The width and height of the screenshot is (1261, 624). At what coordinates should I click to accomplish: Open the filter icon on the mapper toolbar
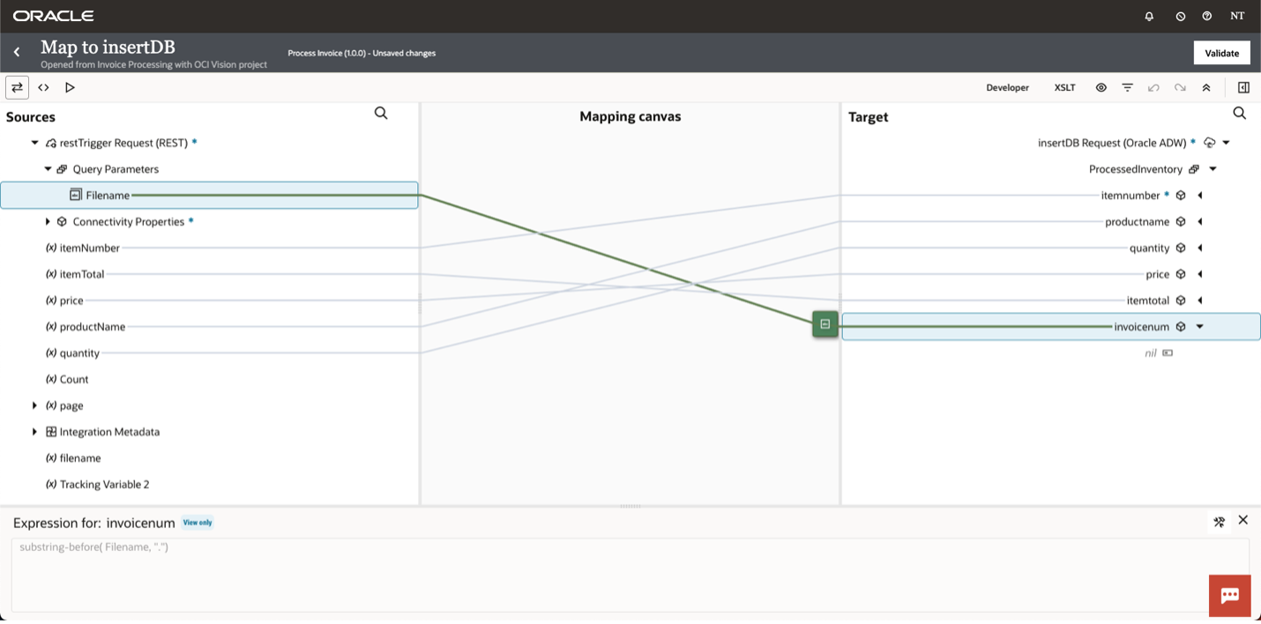point(1127,87)
